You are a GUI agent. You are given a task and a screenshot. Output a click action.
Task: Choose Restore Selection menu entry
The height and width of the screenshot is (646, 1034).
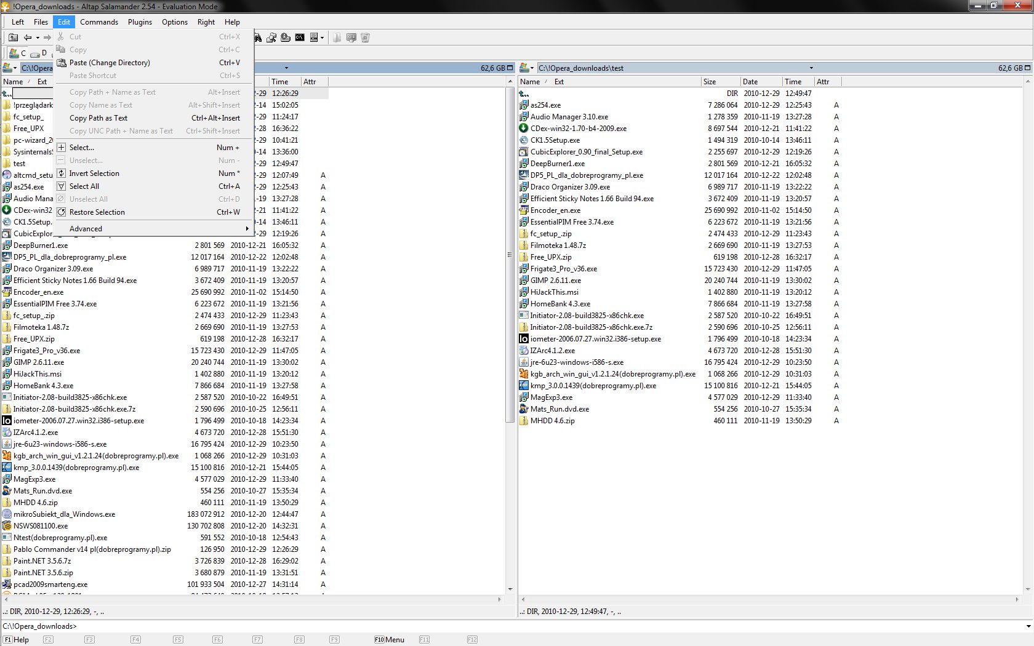coord(154,212)
